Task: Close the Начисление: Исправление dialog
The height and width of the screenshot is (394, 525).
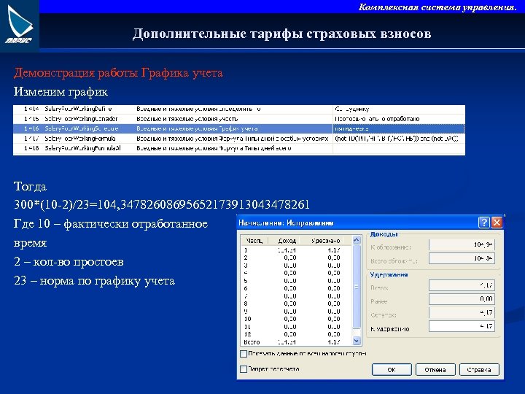Action: 497,223
